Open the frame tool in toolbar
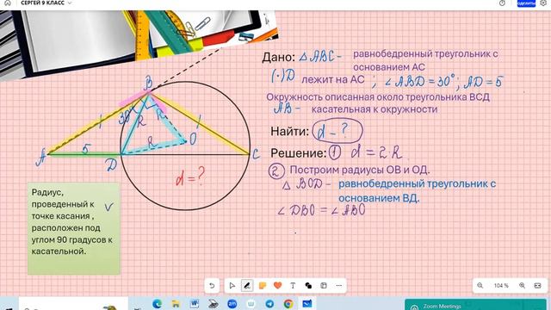 [324, 285]
